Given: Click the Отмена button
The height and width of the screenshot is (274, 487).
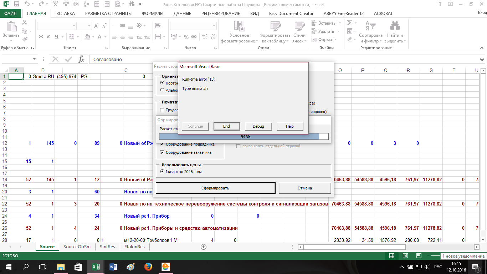Looking at the screenshot, I should click(305, 188).
